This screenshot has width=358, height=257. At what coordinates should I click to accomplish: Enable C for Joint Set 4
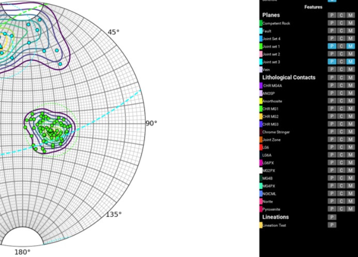(341, 39)
